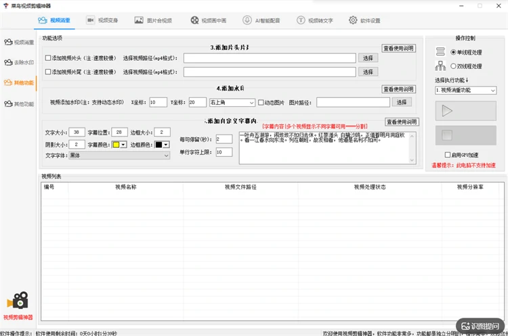Click the stop processing square button
Image resolution: width=508 pixels, height=336 pixels.
(465, 135)
